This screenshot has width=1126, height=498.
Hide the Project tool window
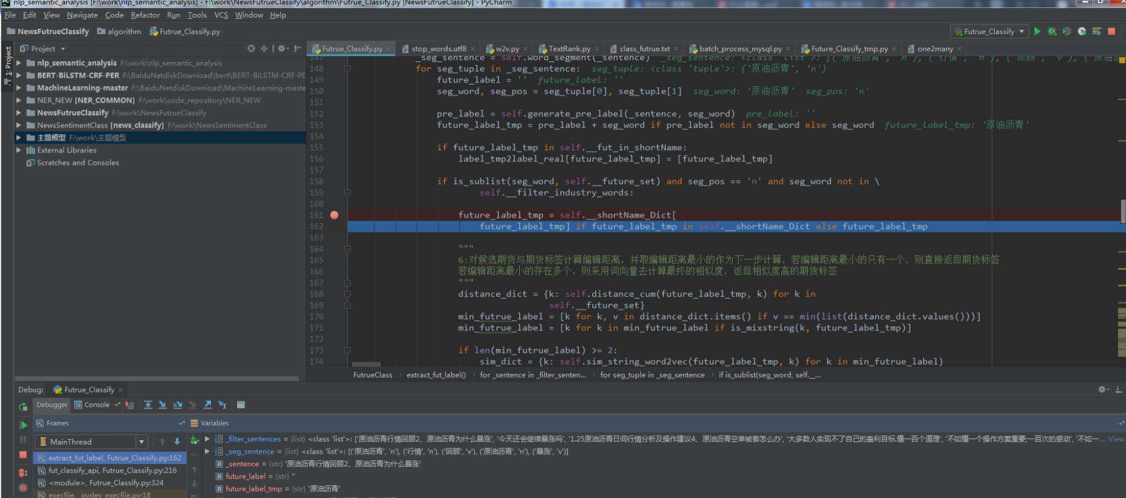pyautogui.click(x=297, y=48)
